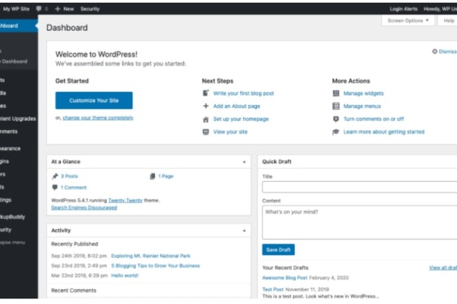Click the View all drafts link

pos(443,267)
